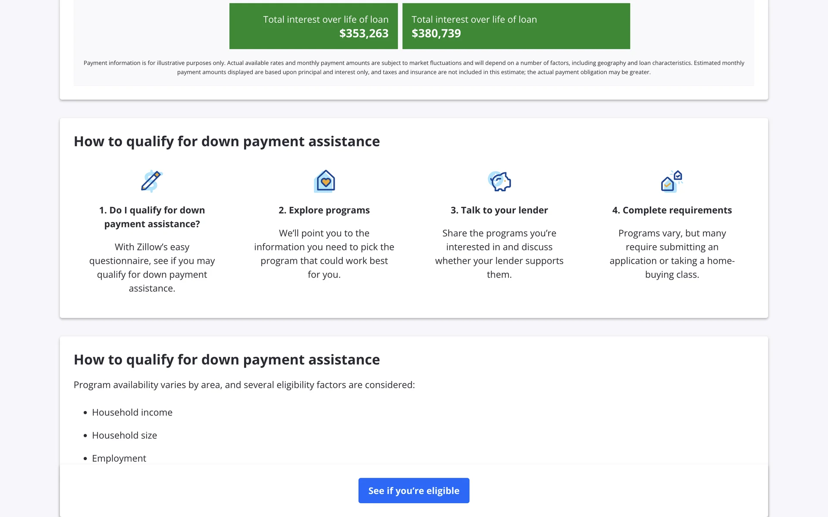The width and height of the screenshot is (828, 517).
Task: Click the Zillow questionnaire description text
Action: click(x=152, y=267)
